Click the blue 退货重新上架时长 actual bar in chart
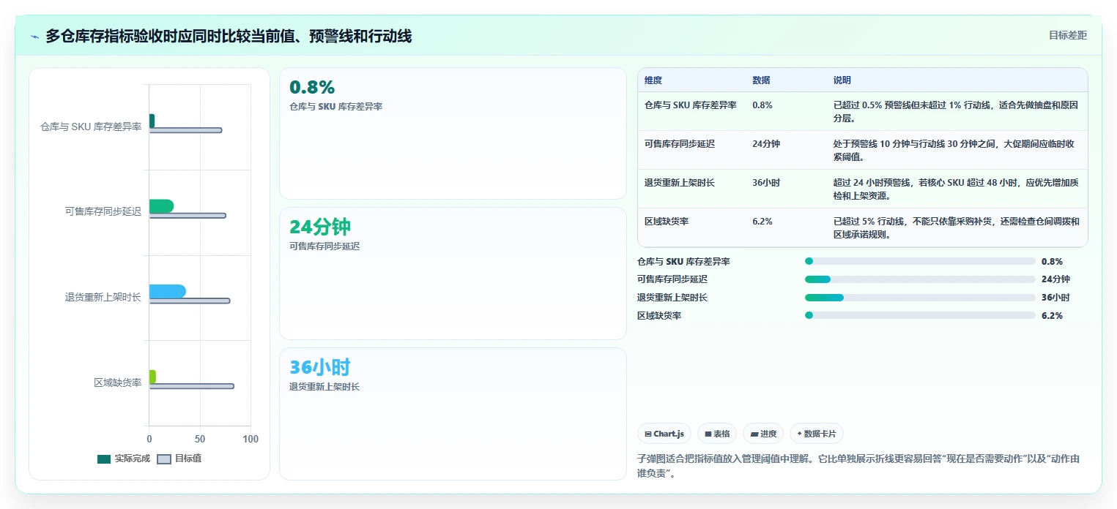This screenshot has width=1117, height=509. [168, 291]
